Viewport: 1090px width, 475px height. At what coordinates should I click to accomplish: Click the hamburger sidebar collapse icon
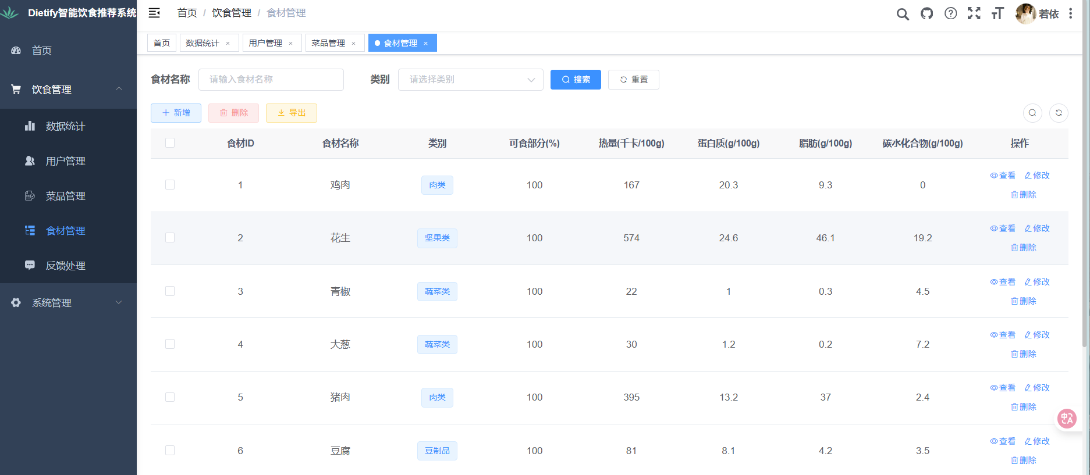154,13
